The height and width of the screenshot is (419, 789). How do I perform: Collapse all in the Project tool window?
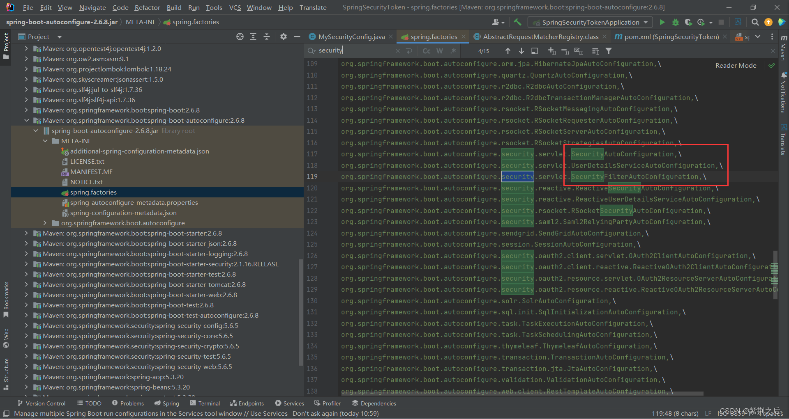(267, 37)
